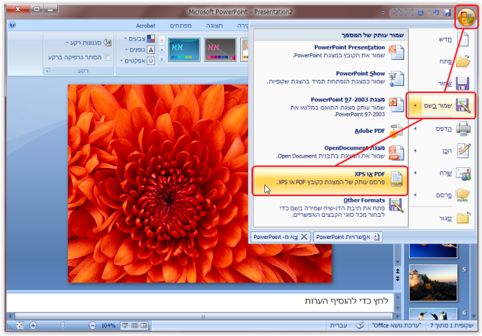Click the Save icon in Quick Access toolbar
Viewport: 482px width, 336px height.
[x=447, y=12]
